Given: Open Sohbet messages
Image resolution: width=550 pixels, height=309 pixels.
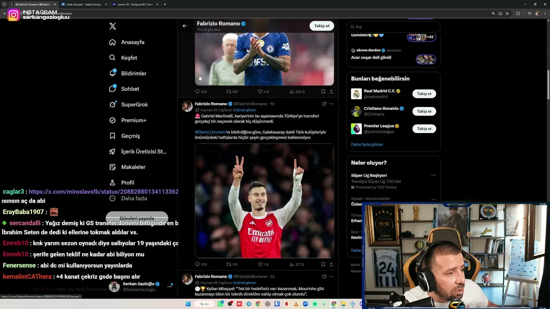Looking at the screenshot, I should click(124, 89).
